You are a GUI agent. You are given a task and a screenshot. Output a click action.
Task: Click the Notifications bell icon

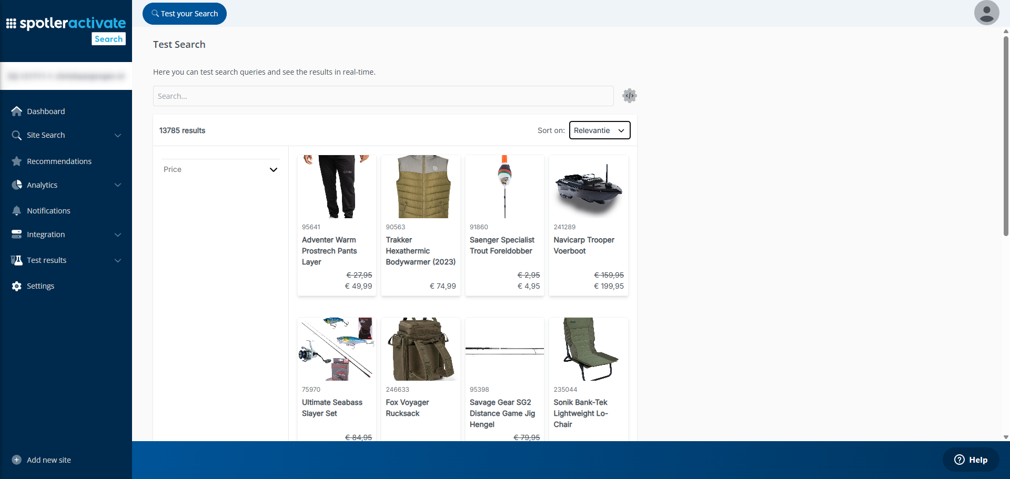pyautogui.click(x=17, y=211)
